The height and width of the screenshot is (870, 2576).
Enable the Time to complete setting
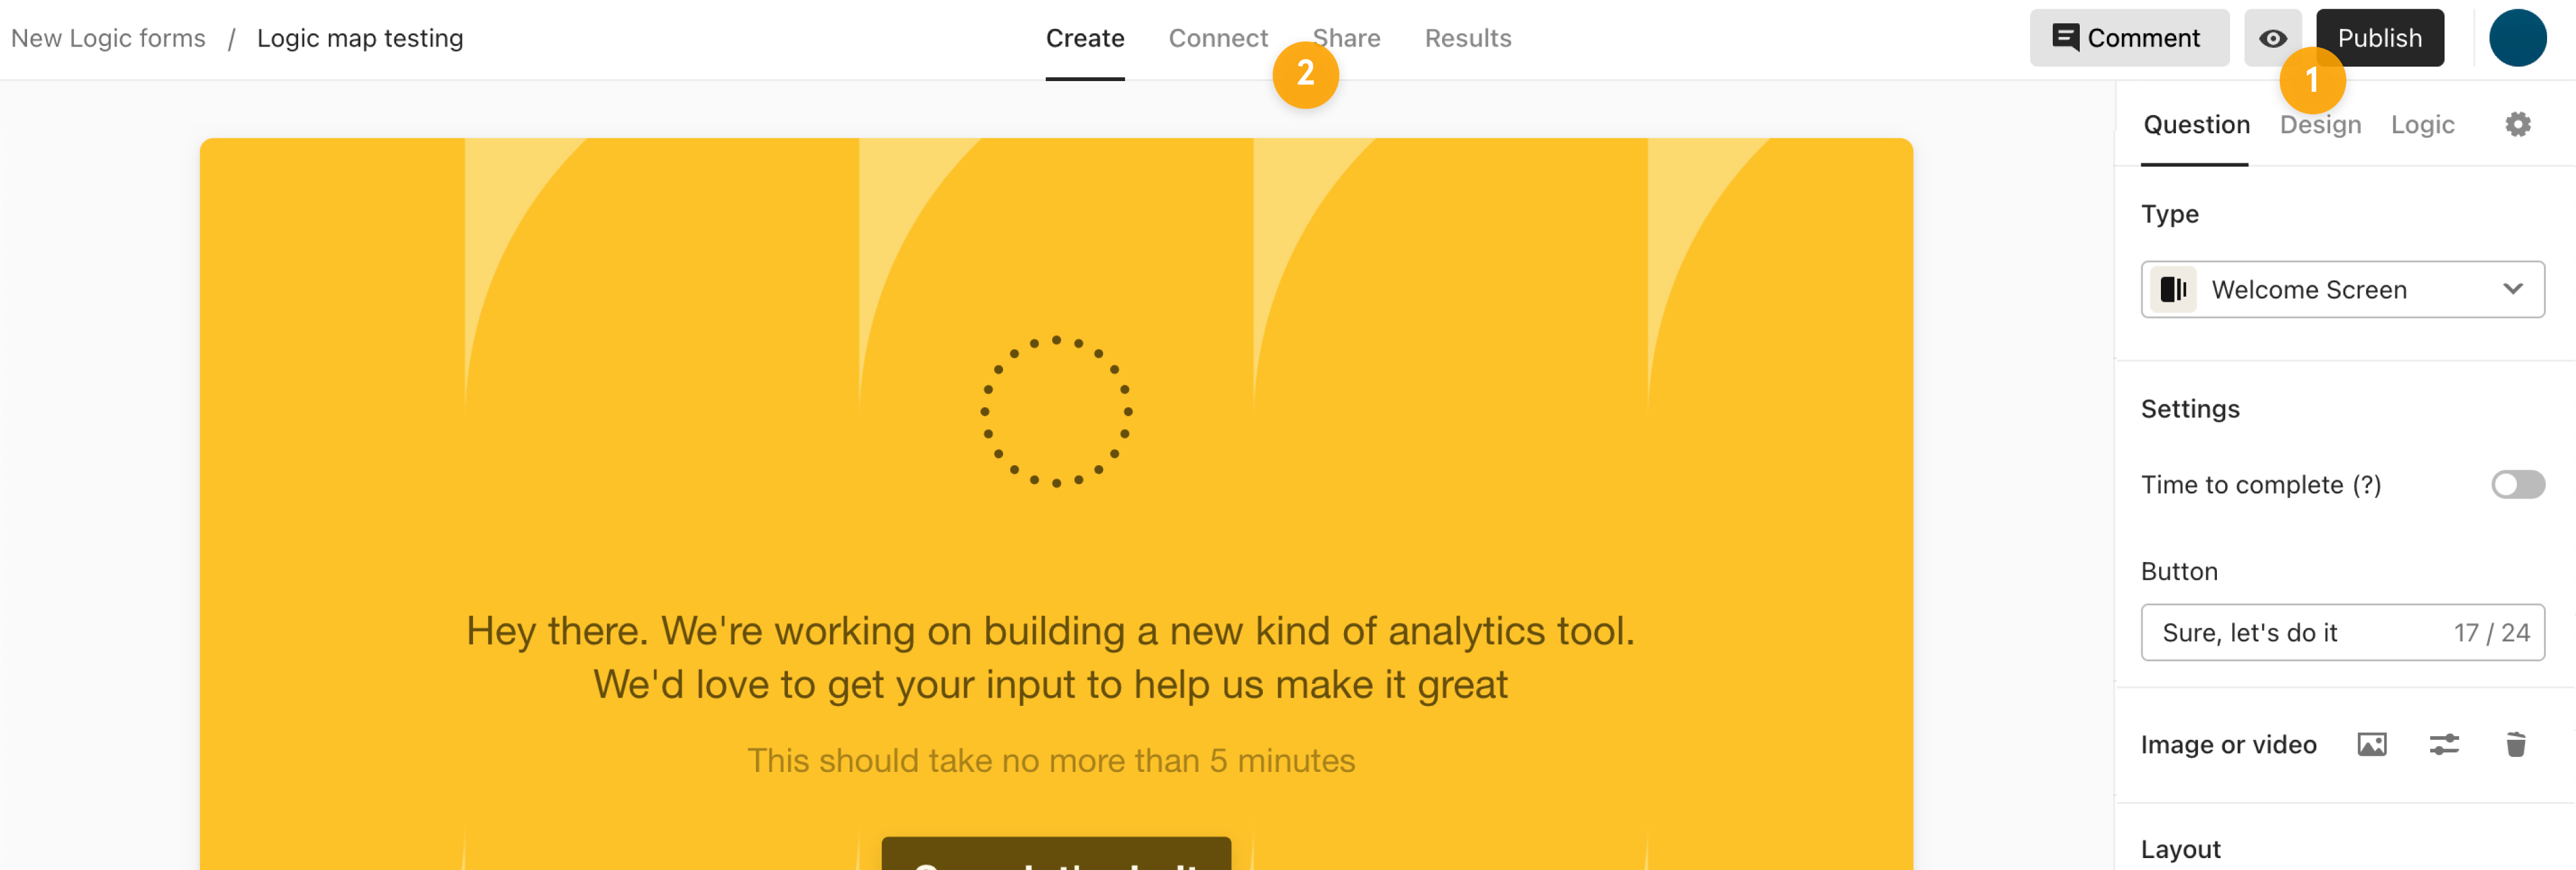[x=2515, y=483]
